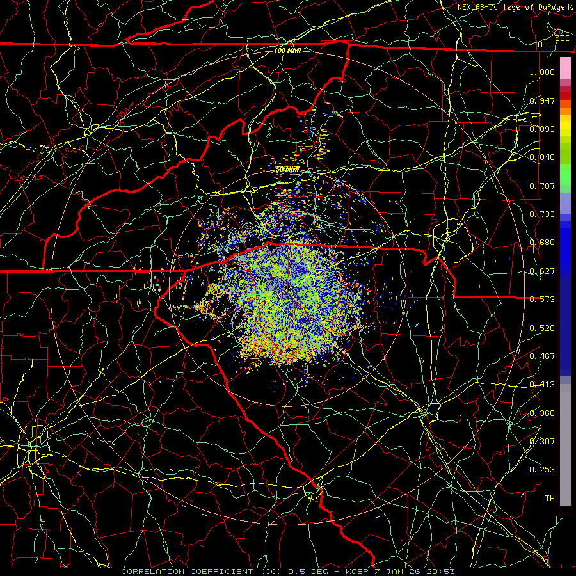The width and height of the screenshot is (576, 576).
Task: Click the 0.360 scale value
Action: [542, 413]
